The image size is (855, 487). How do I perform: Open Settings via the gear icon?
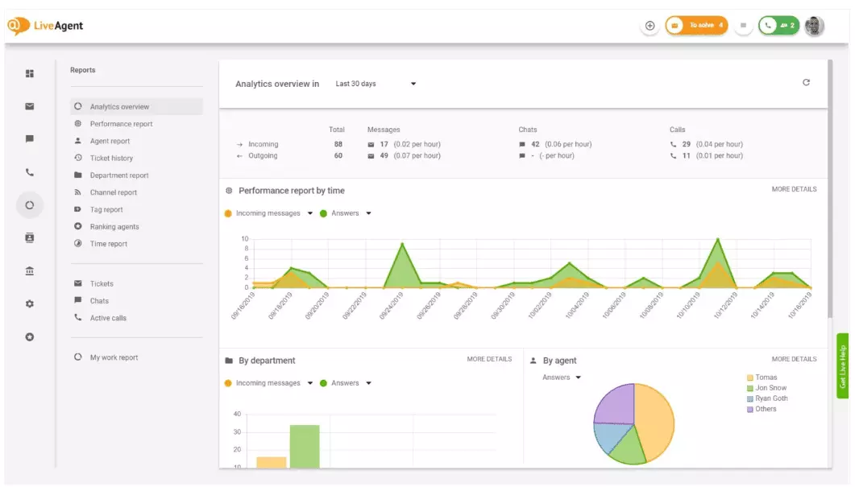29,304
